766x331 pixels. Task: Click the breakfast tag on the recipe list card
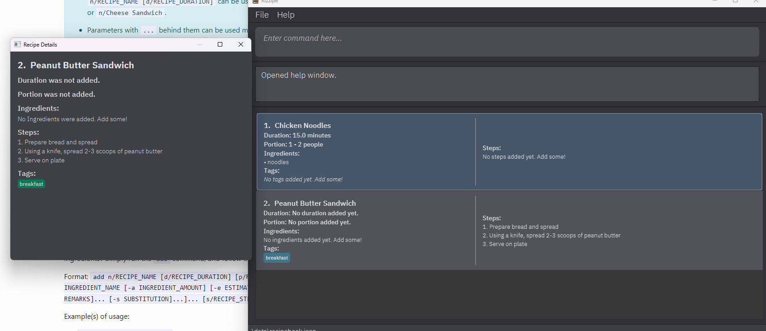pos(277,258)
